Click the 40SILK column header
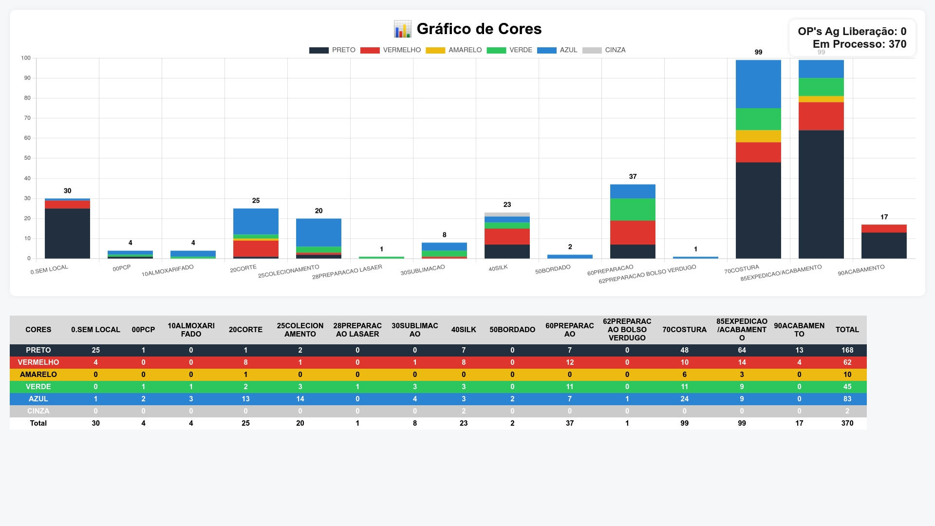935x526 pixels. point(463,330)
